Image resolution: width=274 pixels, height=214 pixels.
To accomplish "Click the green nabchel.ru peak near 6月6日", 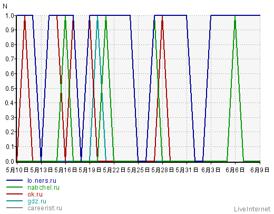I will click(x=235, y=17).
